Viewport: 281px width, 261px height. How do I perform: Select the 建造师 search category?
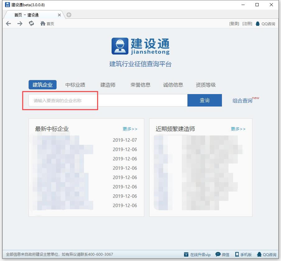[108, 84]
